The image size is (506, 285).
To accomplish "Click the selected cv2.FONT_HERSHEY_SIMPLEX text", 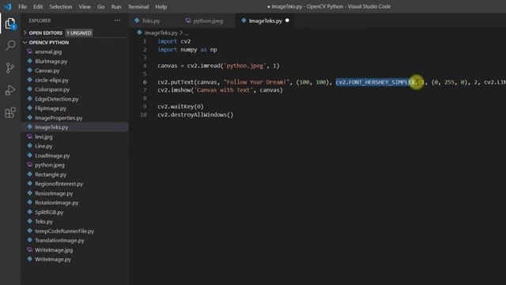I will pos(376,82).
